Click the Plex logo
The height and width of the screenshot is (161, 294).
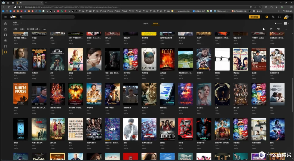14,17
